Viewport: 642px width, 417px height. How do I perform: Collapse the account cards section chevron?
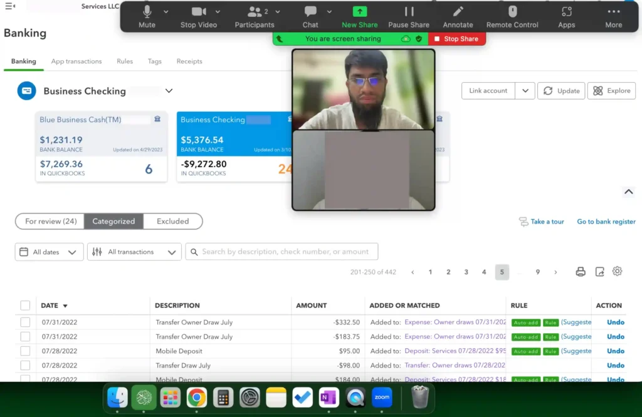(x=628, y=192)
